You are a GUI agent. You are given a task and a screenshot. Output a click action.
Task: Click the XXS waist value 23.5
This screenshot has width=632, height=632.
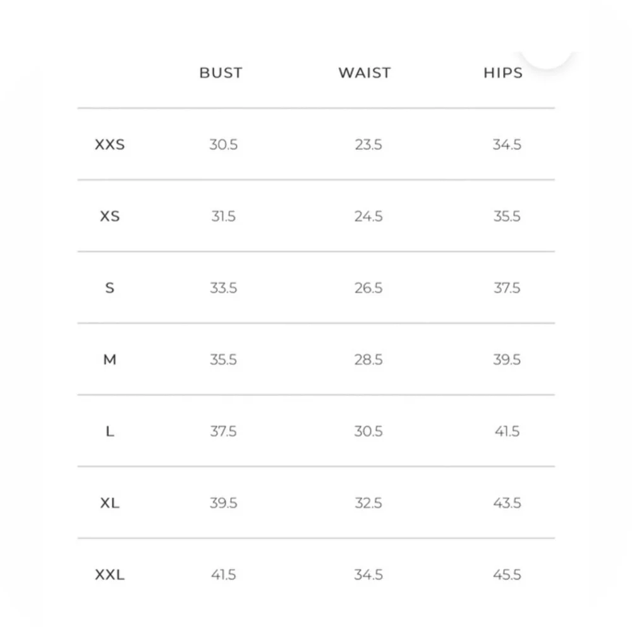pyautogui.click(x=368, y=144)
